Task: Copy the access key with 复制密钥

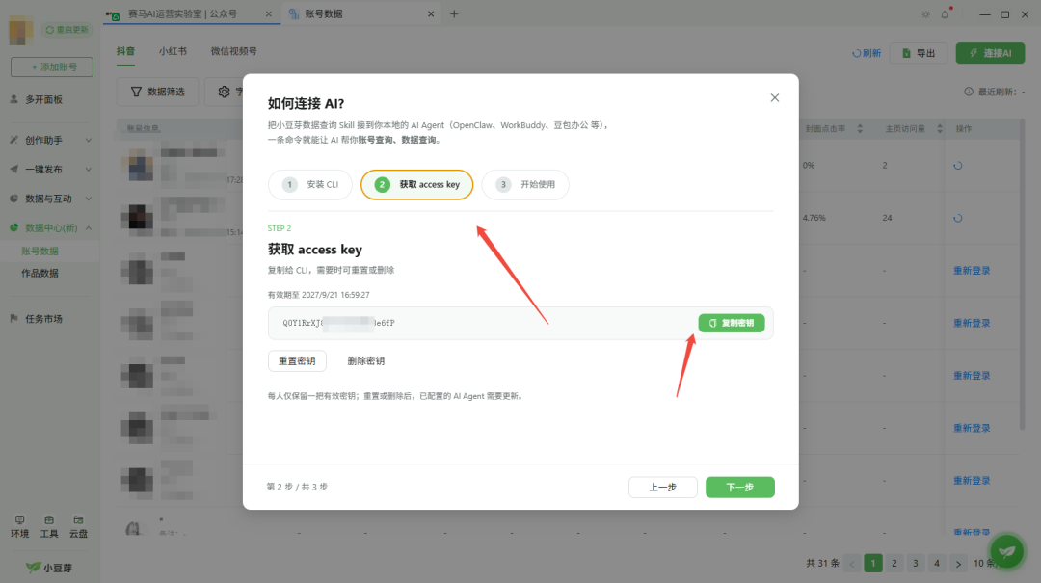Action: (731, 323)
